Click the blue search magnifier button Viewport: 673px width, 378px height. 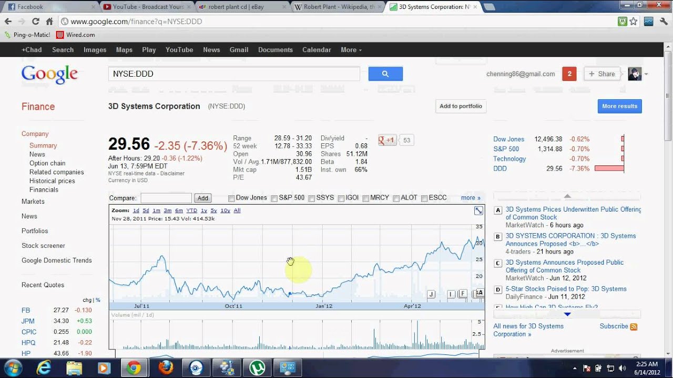pyautogui.click(x=385, y=74)
